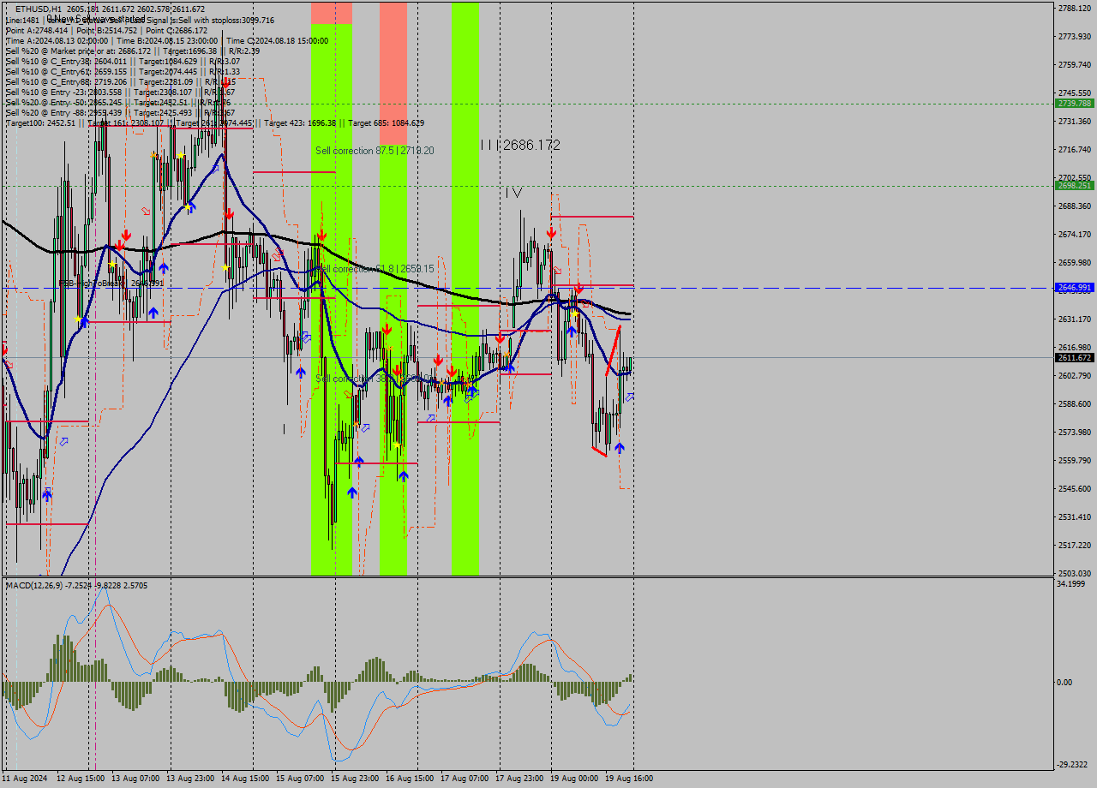Click the black 2611.672 current price tag
This screenshot has width=1097, height=788.
click(1074, 357)
